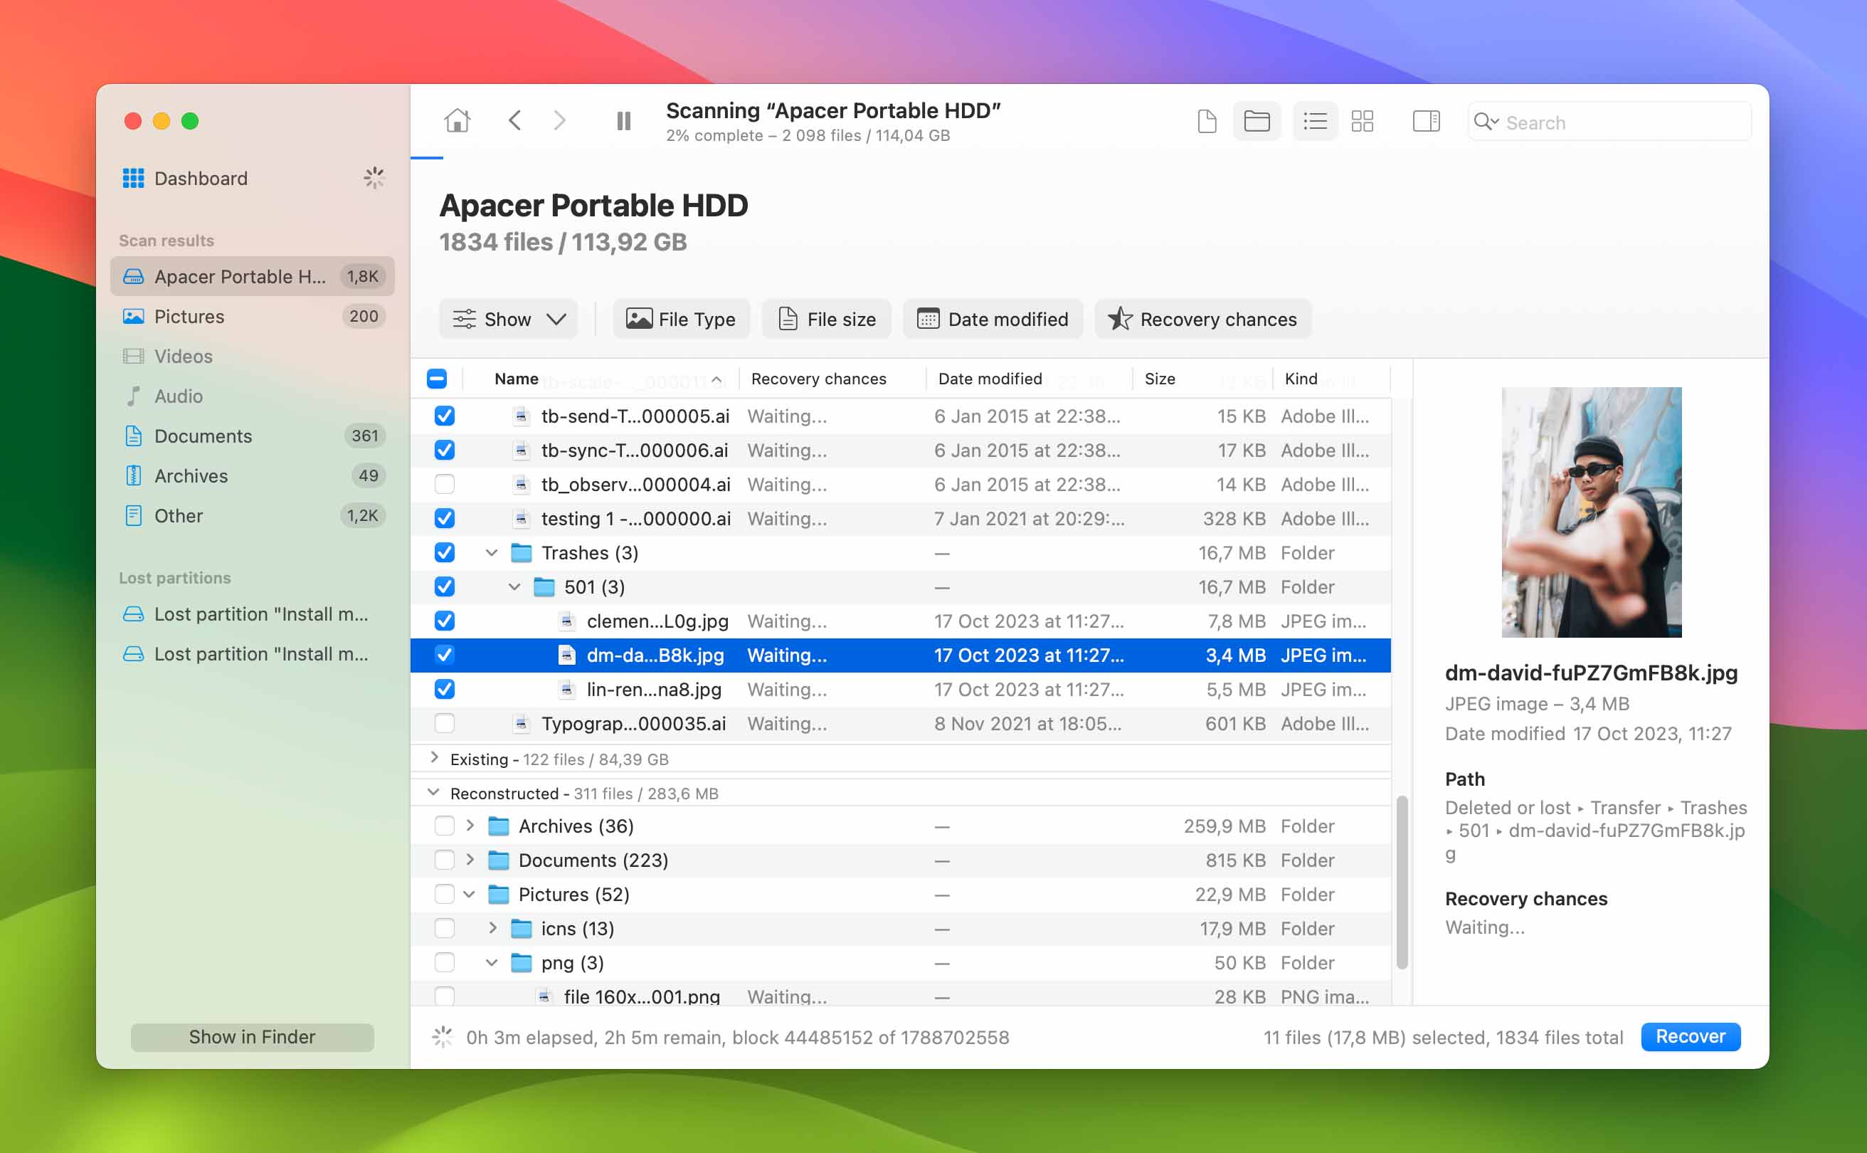Select the first Lost partition entry
Viewport: 1867px width, 1153px height.
pos(253,614)
